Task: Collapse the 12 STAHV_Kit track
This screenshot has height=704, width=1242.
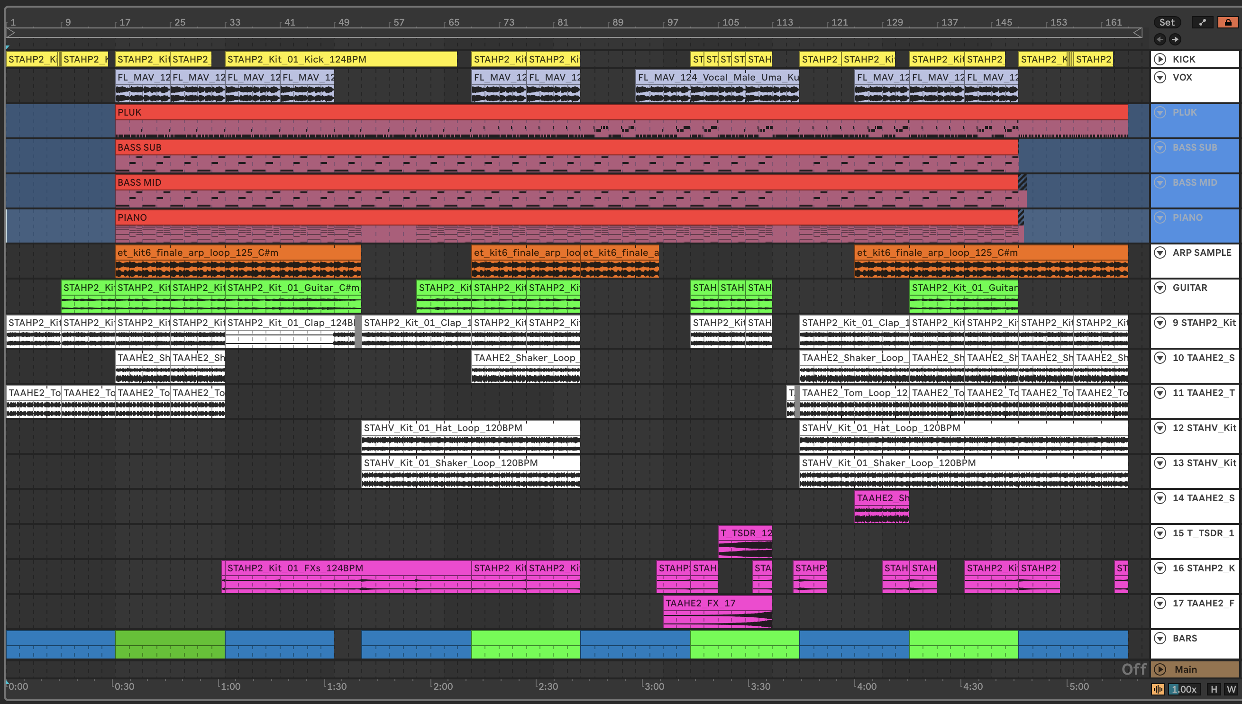Action: coord(1160,428)
